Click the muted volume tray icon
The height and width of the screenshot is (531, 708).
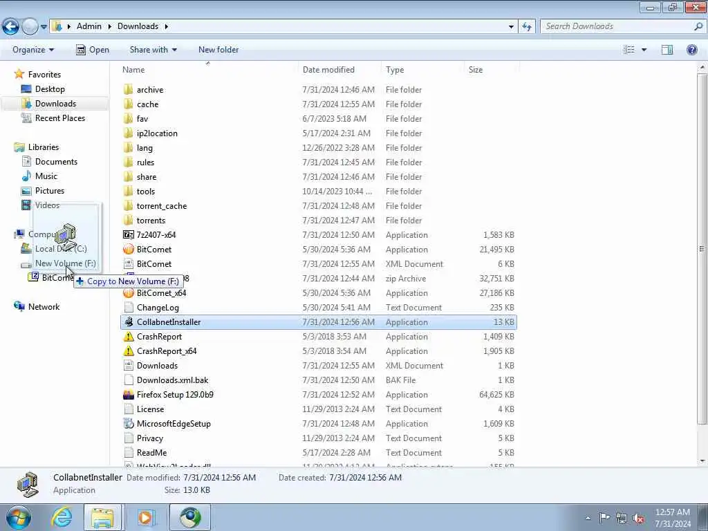pyautogui.click(x=638, y=518)
